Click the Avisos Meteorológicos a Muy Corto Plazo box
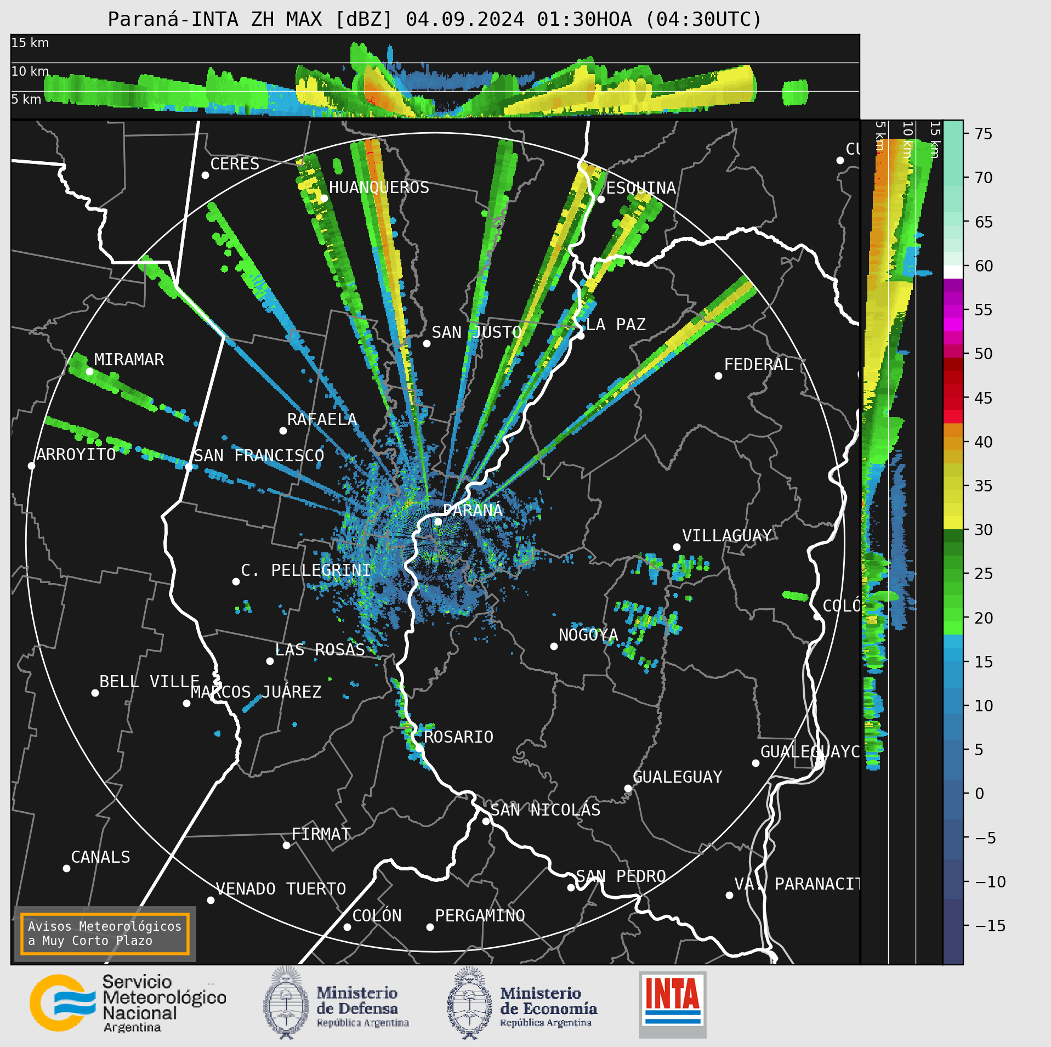 pyautogui.click(x=105, y=933)
